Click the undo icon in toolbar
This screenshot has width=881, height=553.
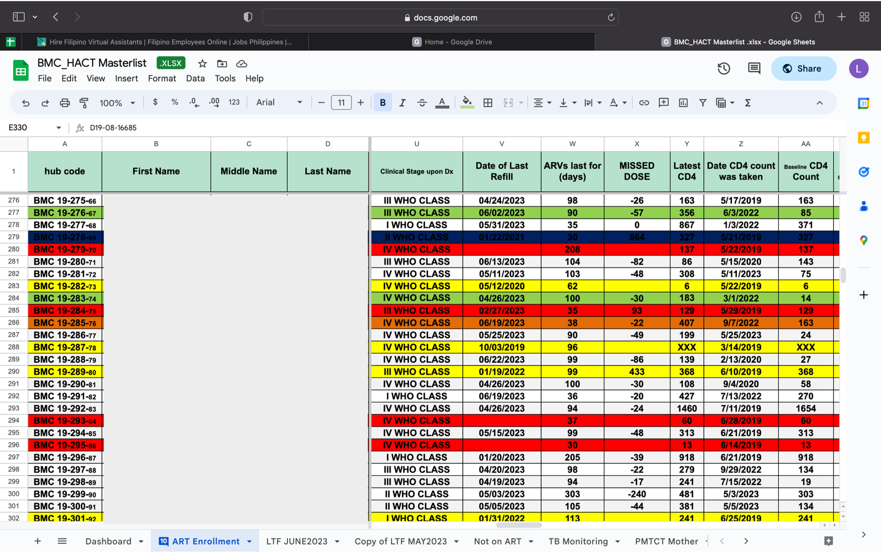(x=26, y=103)
